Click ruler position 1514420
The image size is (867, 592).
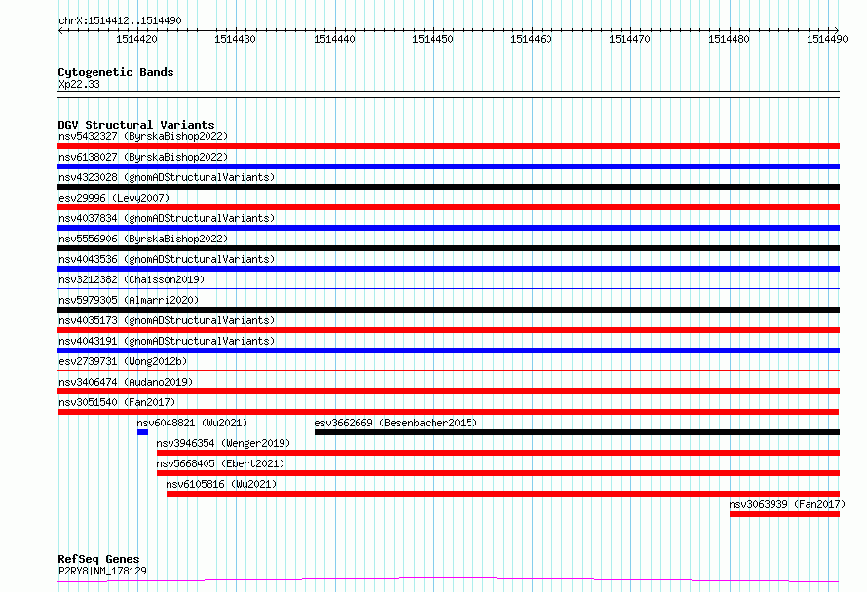click(x=136, y=39)
